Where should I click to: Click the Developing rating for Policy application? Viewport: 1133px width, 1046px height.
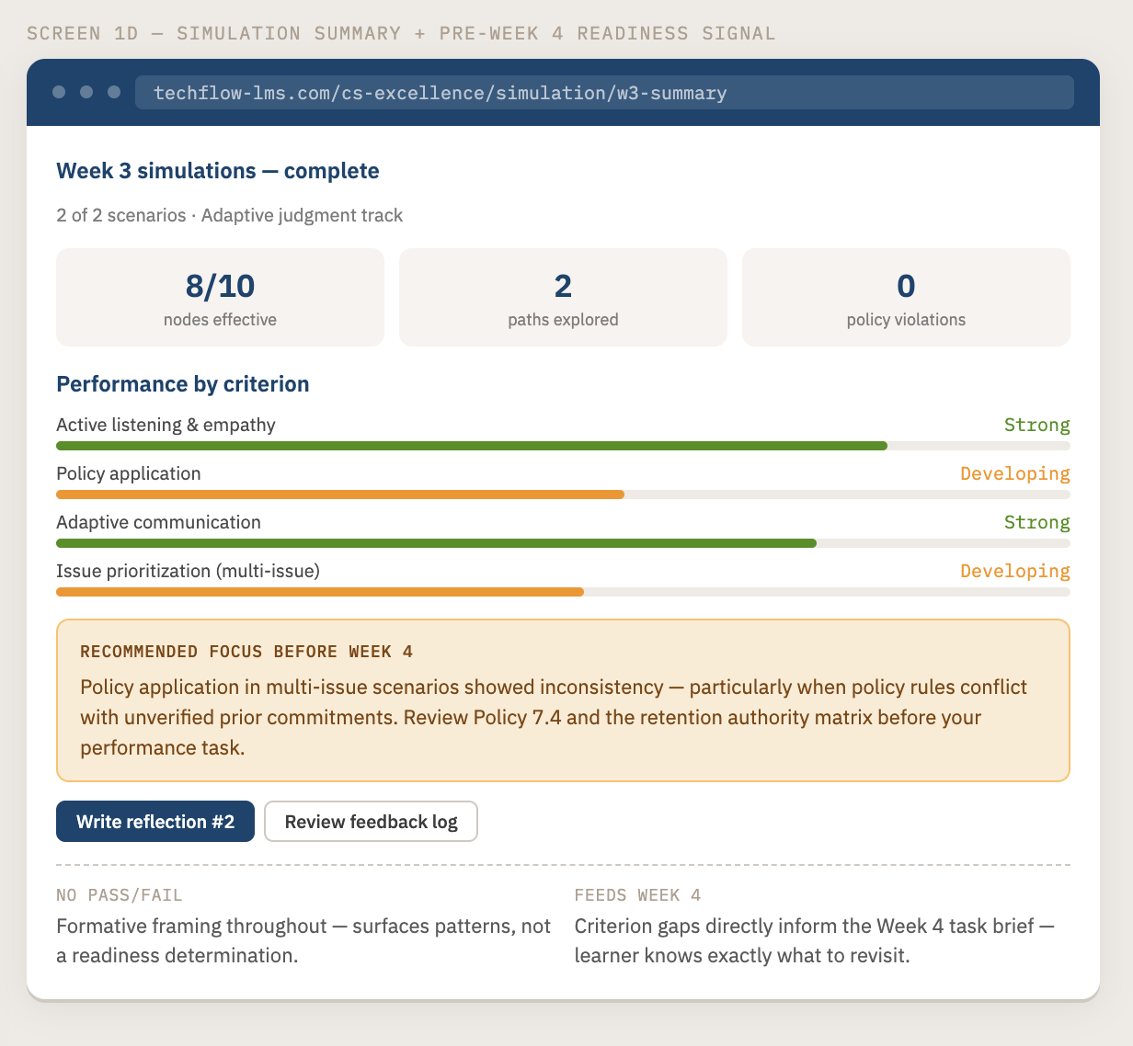(x=1015, y=473)
